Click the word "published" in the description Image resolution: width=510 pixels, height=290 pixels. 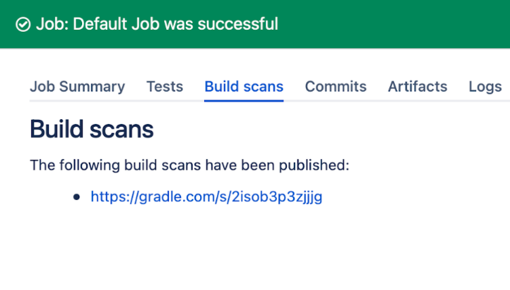coord(317,165)
